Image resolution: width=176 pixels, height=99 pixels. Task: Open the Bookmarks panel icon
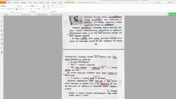tap(2, 22)
